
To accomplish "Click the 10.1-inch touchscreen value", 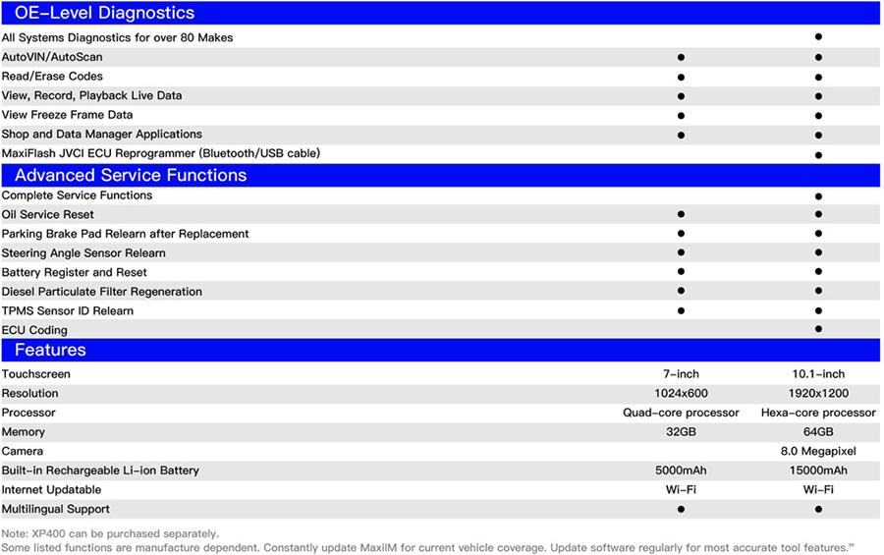I will (818, 374).
